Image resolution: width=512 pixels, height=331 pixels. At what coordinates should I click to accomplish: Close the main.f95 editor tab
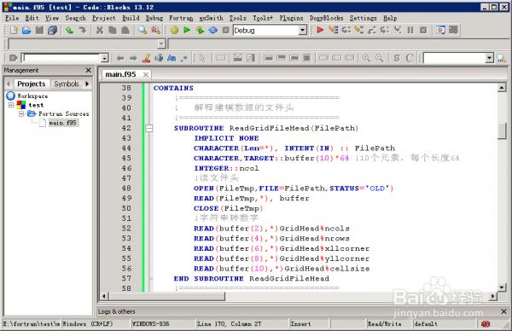[x=146, y=75]
